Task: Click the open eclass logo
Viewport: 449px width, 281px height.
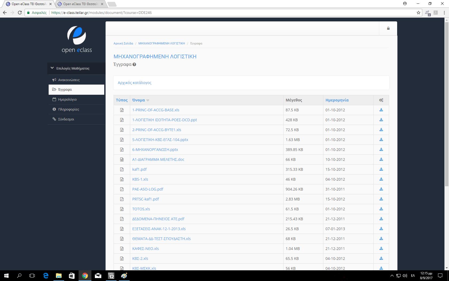Action: click(x=77, y=39)
